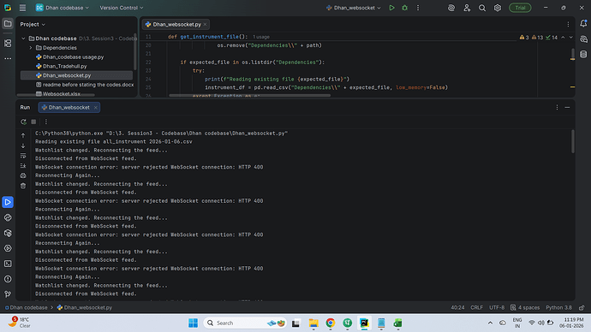Go to previous highlighted error arrow
This screenshot has height=332, width=591.
[x=563, y=38]
